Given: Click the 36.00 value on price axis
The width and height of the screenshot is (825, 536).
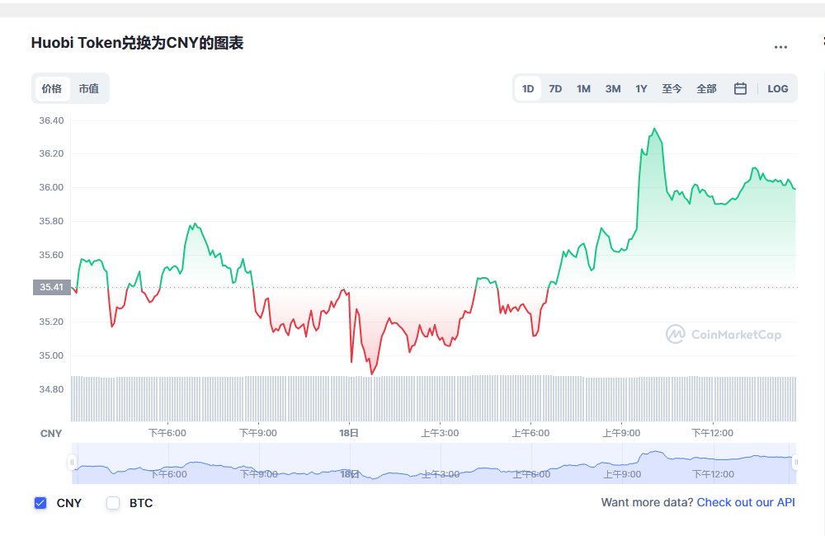Looking at the screenshot, I should tap(51, 187).
